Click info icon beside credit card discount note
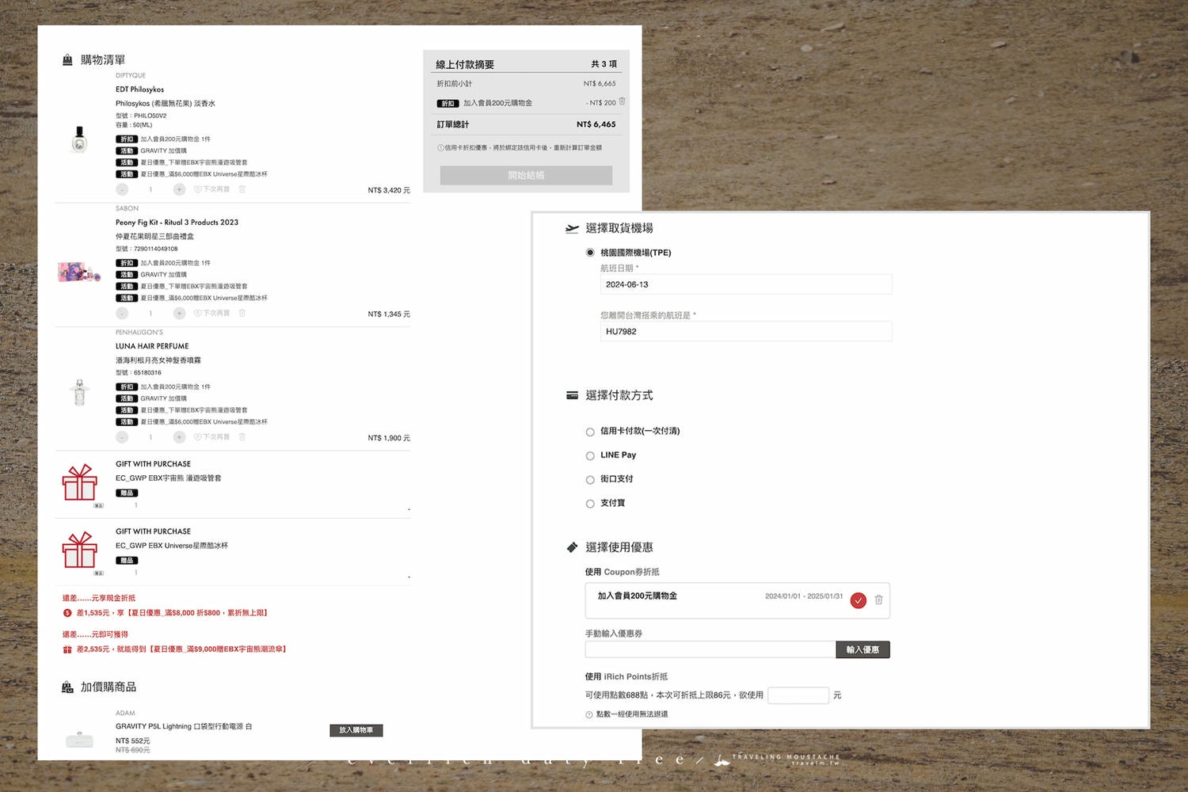Viewport: 1188px width, 792px height. [x=440, y=148]
